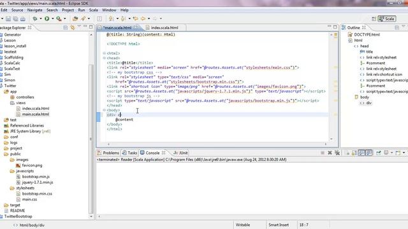Click the Last Edit Location icon
This screenshot has height=229, width=408.
[x=135, y=18]
